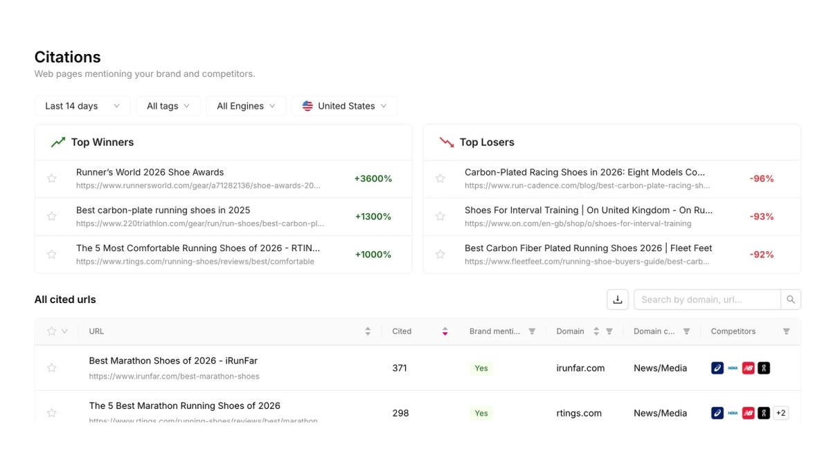Click the search magnifier button
Viewport: 831px width, 467px height.
point(791,300)
